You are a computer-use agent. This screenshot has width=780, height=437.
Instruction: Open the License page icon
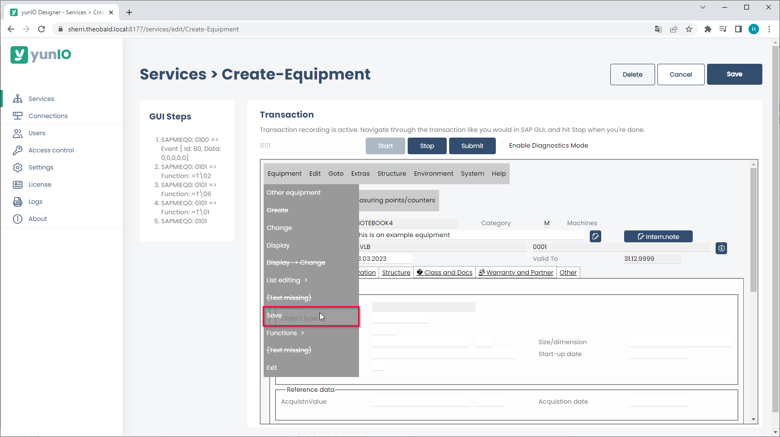[x=18, y=184]
